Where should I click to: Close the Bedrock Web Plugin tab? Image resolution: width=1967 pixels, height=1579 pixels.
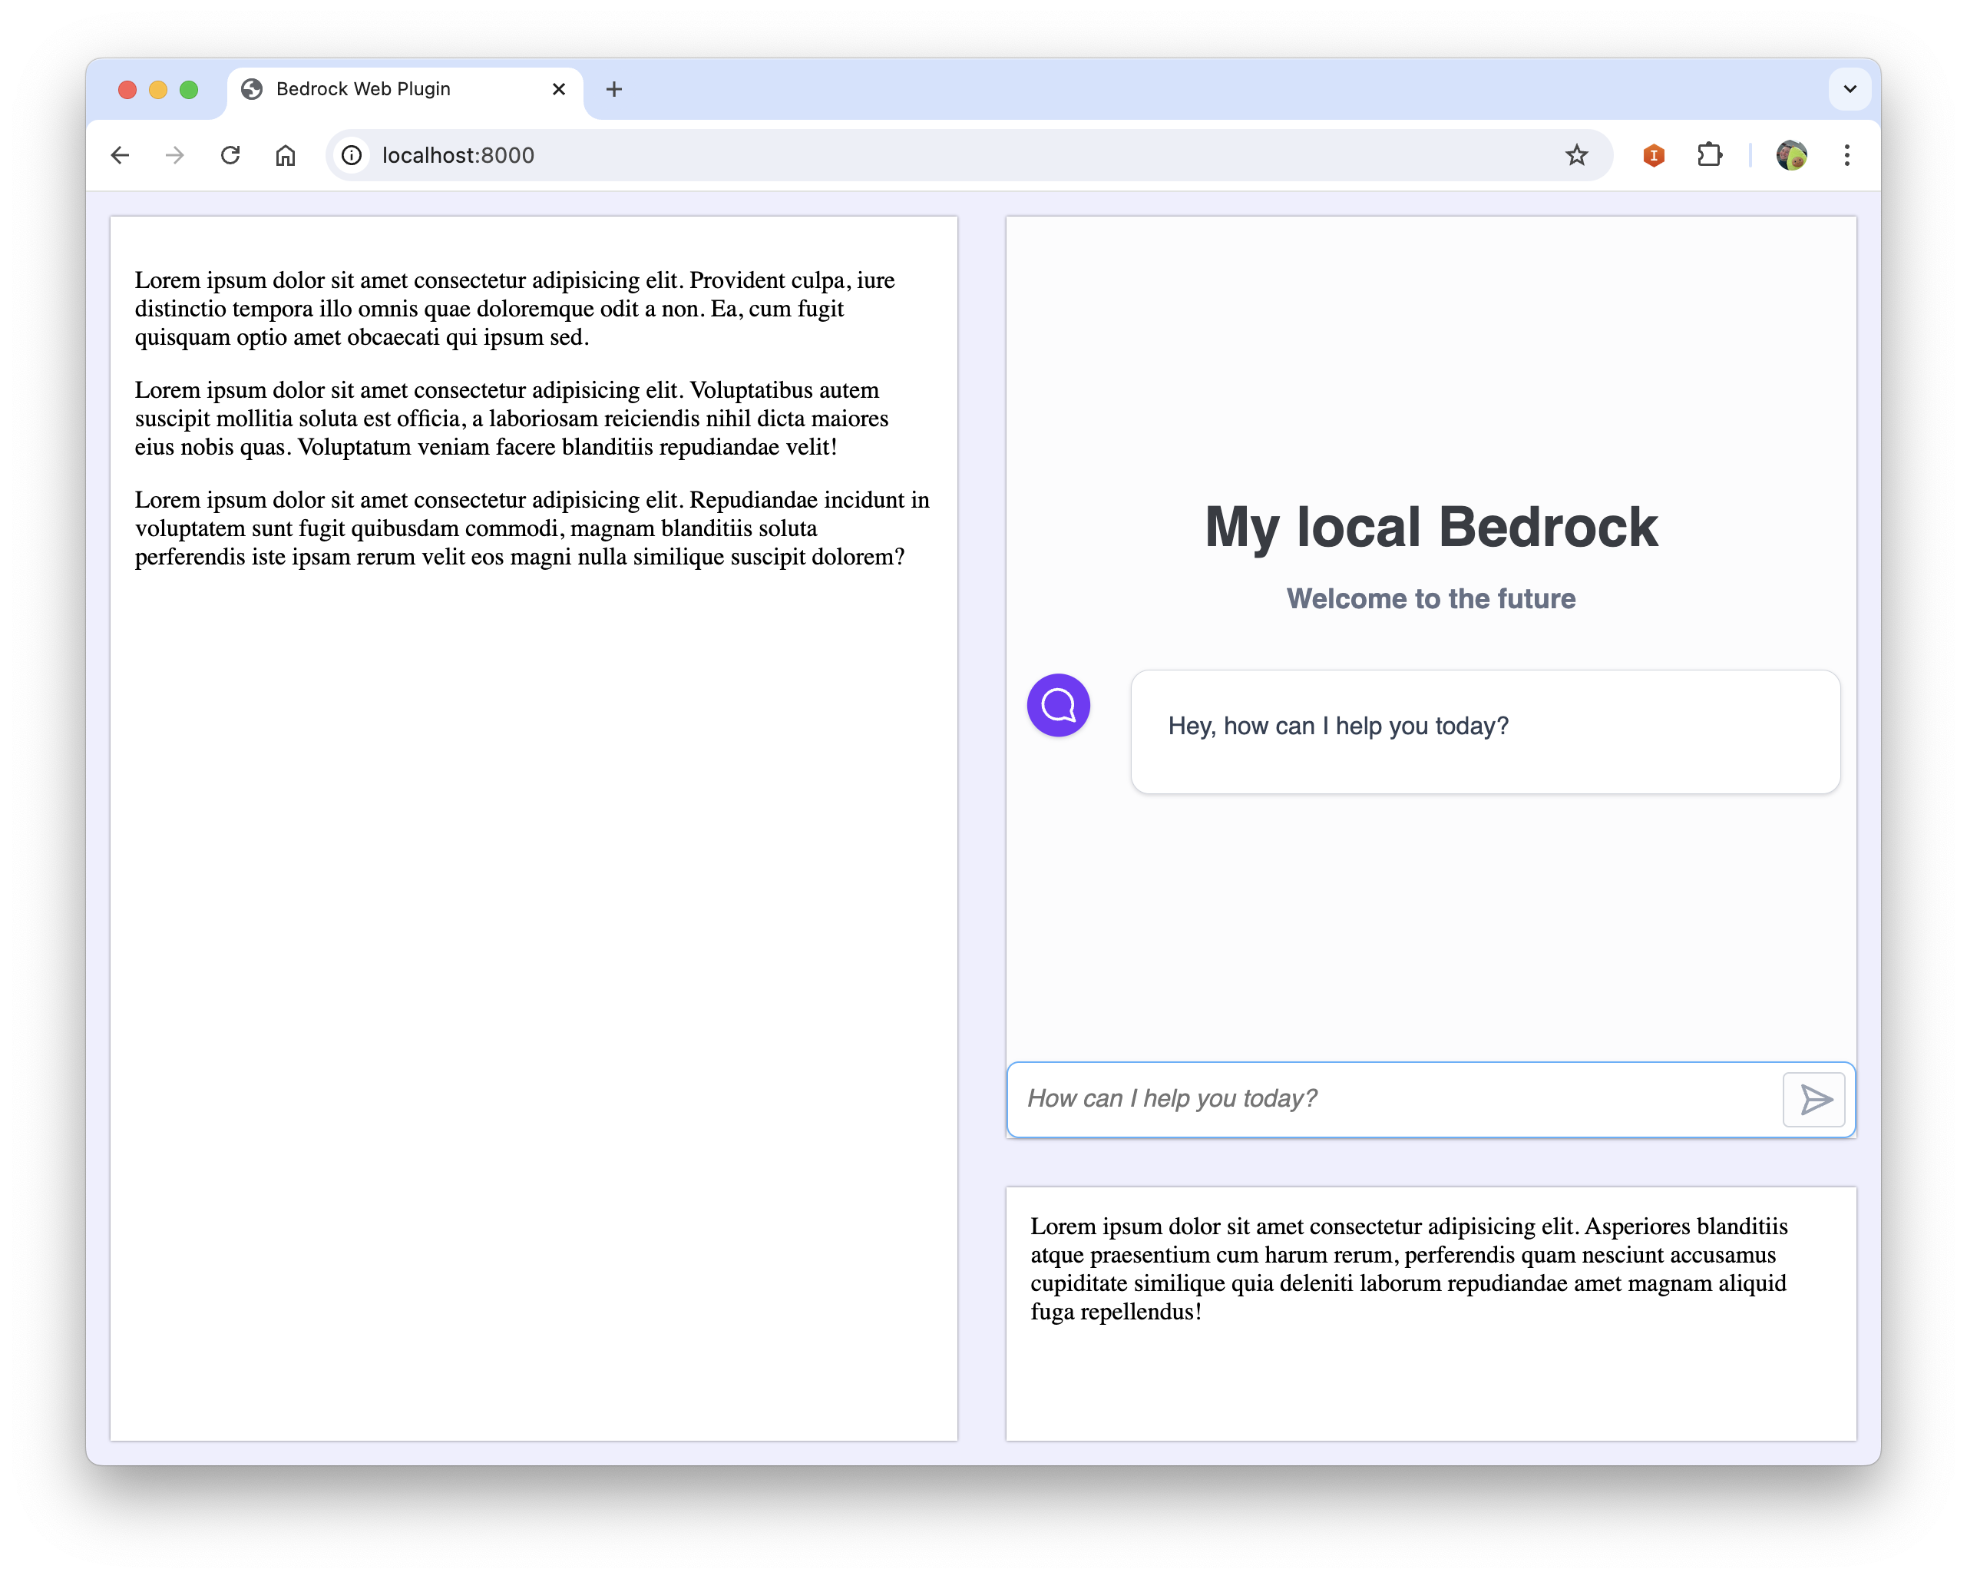[559, 88]
